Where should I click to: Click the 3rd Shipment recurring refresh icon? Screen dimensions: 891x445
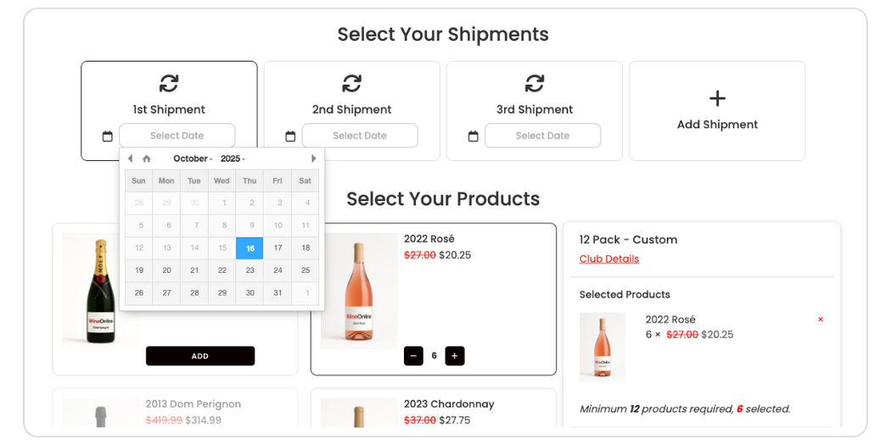point(534,83)
